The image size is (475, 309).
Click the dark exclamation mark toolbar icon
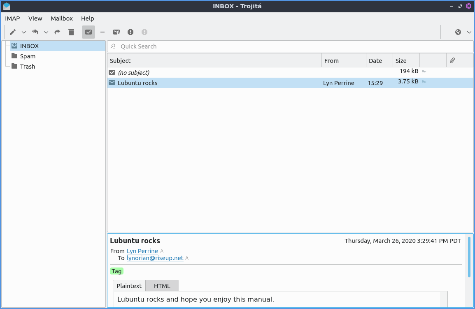130,32
